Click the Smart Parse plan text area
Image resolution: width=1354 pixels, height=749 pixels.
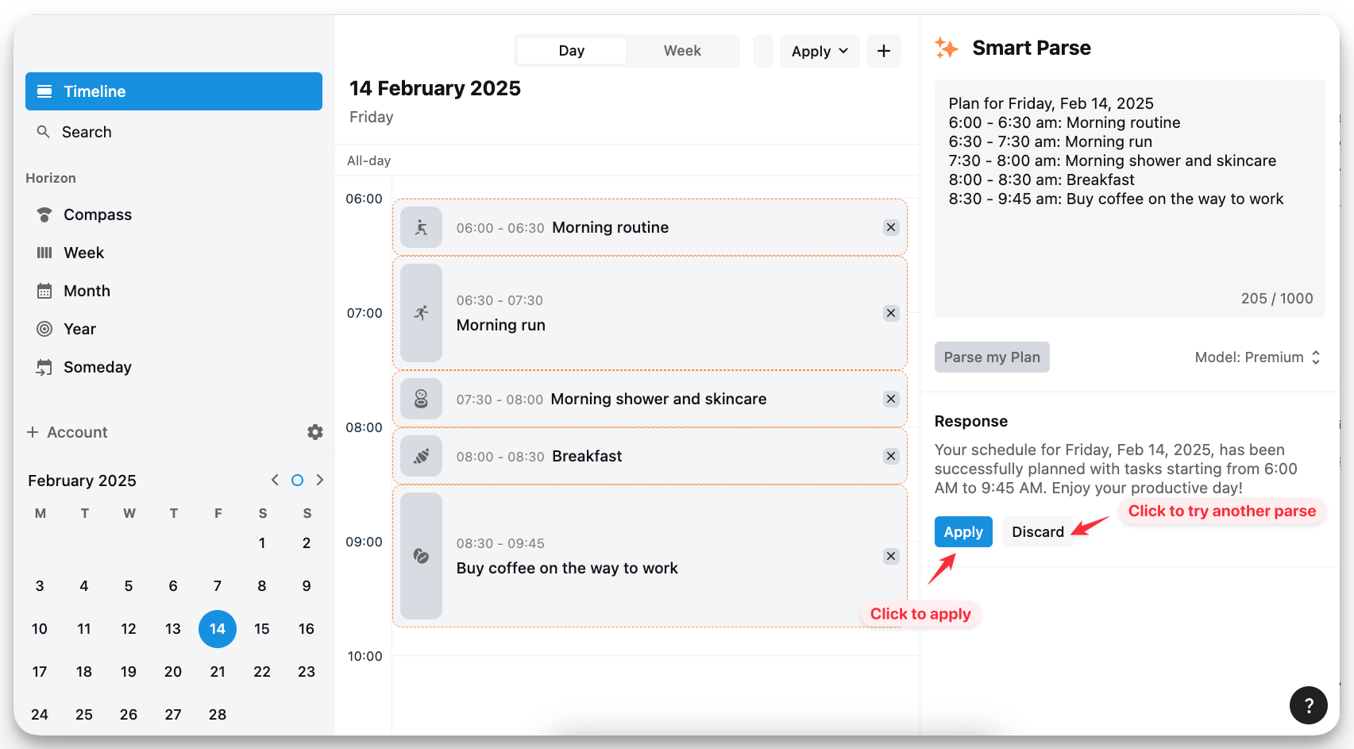[x=1128, y=199]
